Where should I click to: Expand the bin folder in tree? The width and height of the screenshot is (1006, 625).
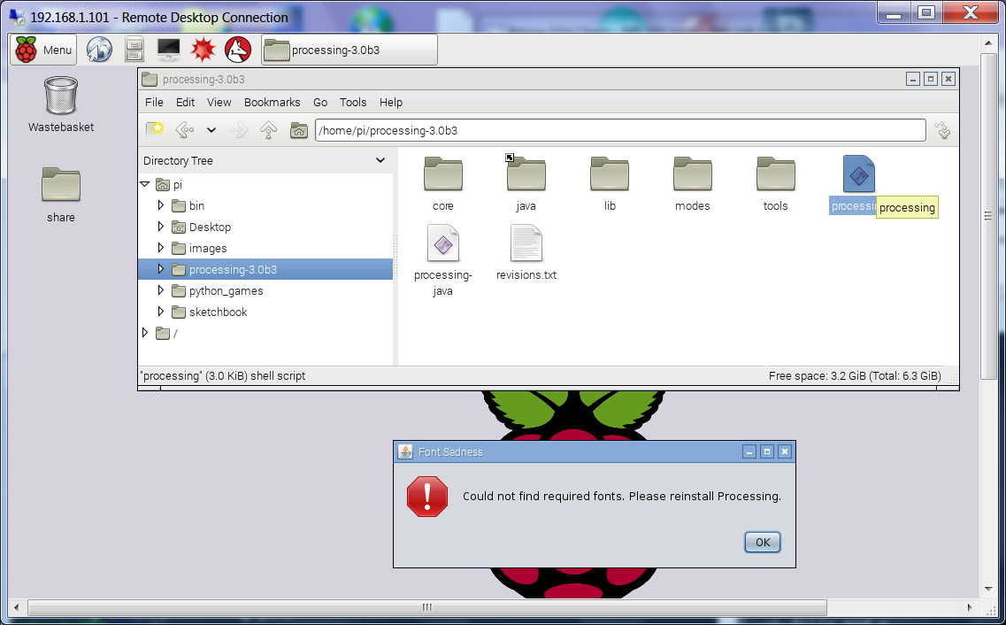(x=160, y=205)
